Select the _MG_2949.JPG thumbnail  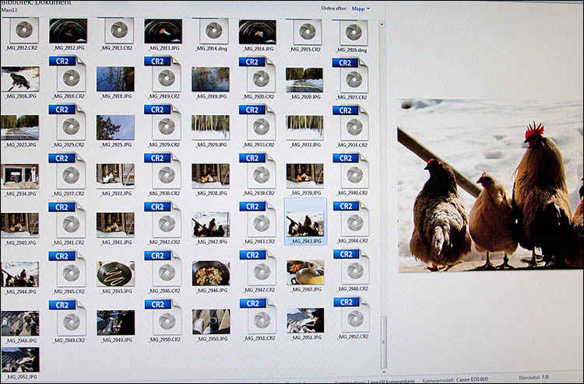(116, 323)
